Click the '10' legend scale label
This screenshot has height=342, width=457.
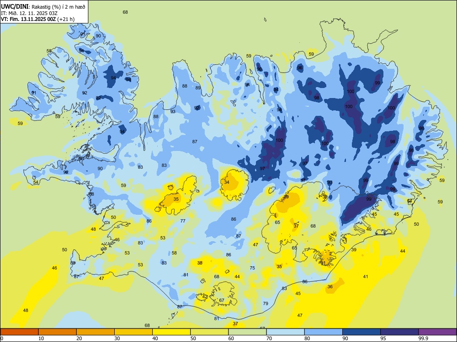pyautogui.click(x=41, y=338)
